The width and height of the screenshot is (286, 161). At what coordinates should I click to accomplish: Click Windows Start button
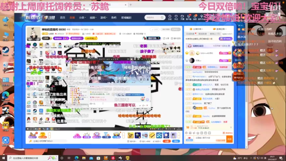pyautogui.click(x=4, y=158)
